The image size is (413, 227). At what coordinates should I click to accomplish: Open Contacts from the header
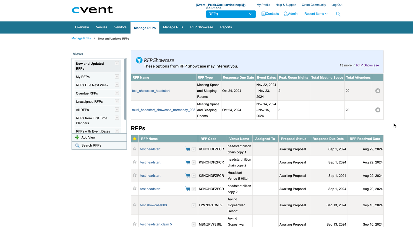pyautogui.click(x=270, y=14)
